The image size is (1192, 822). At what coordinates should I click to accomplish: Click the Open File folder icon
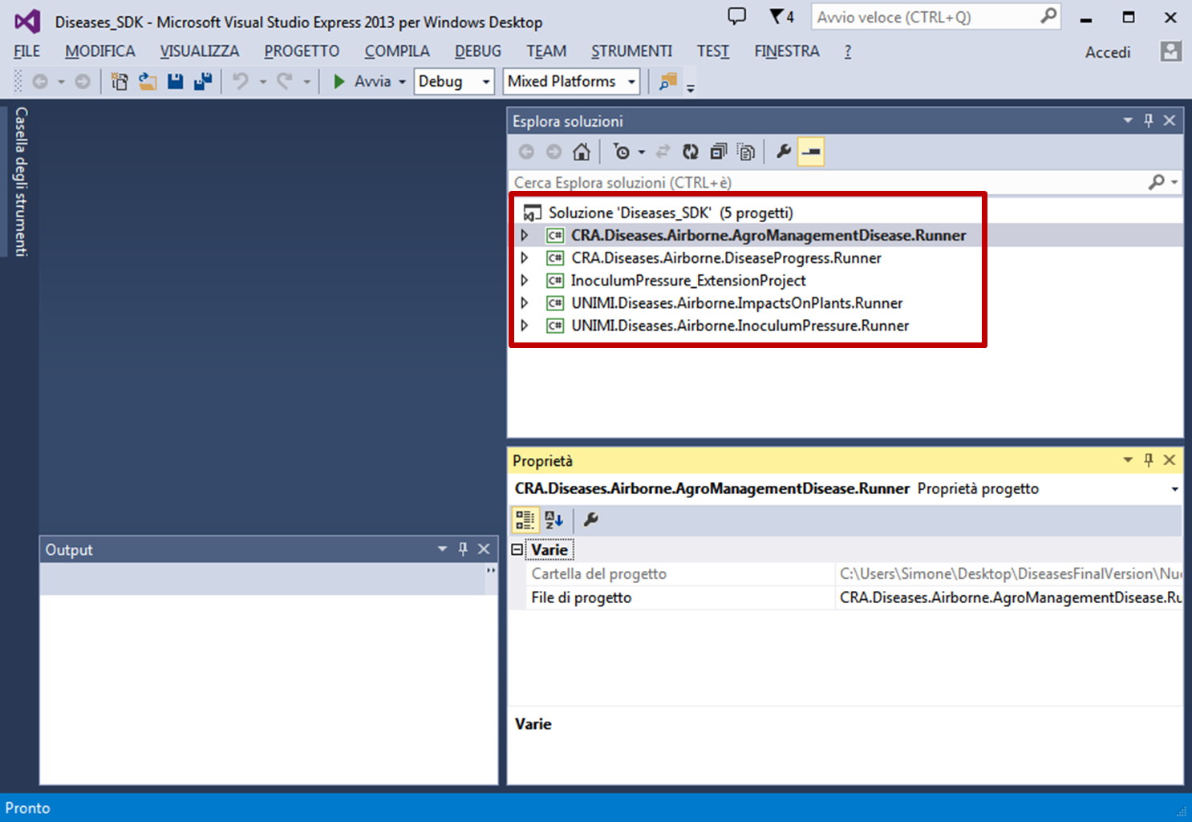pyautogui.click(x=148, y=82)
